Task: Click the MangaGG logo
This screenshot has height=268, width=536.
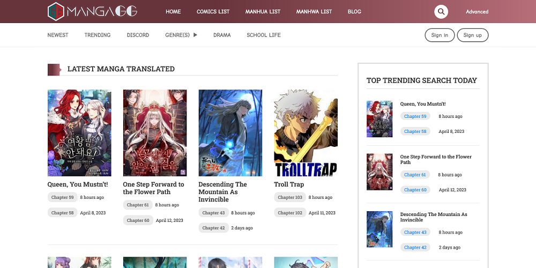Action: pos(92,11)
